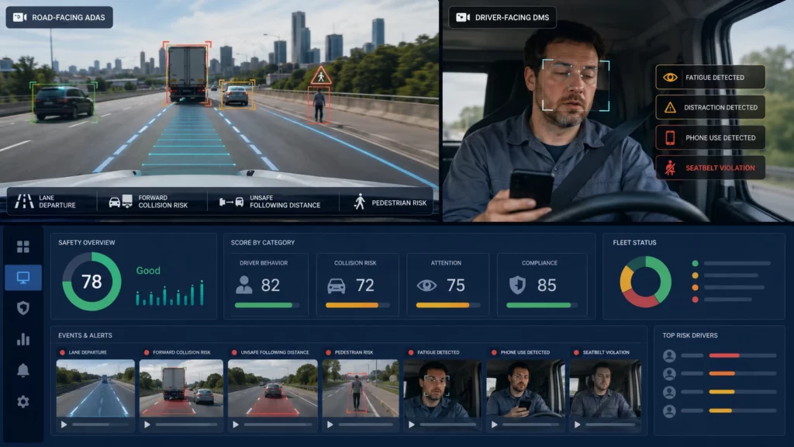Open the Driver Behavior score card value 82
This screenshot has height=447, width=794.
coord(271,286)
